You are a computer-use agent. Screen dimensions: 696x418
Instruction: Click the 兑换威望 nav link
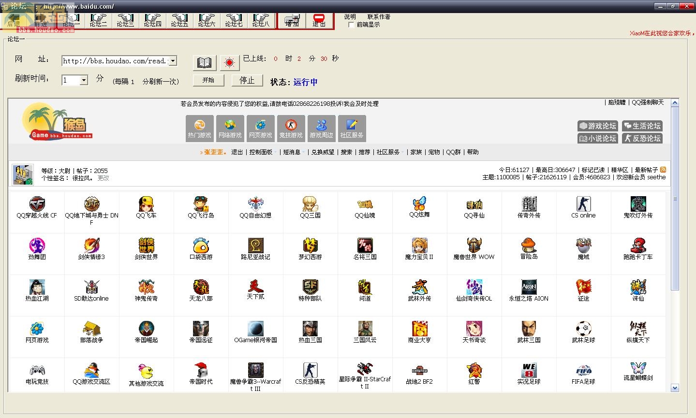coord(323,152)
